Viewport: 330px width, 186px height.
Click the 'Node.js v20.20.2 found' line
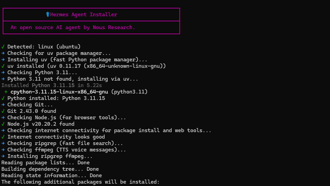(41, 124)
